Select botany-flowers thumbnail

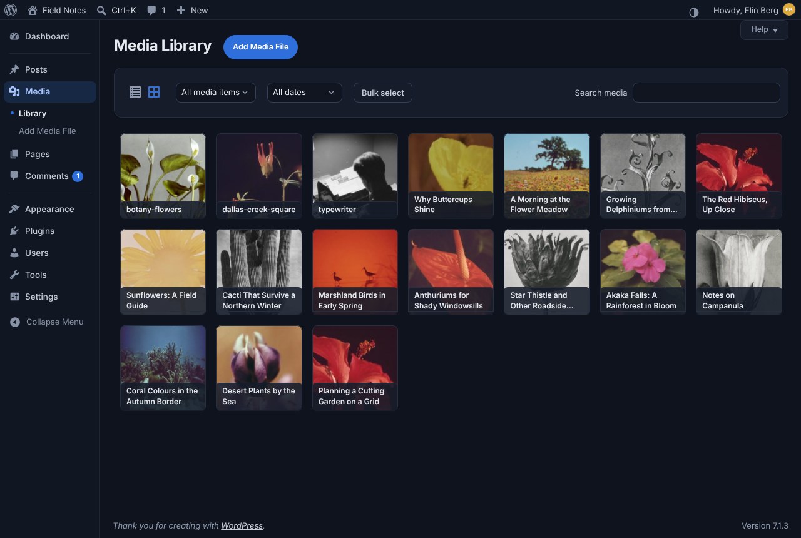[163, 175]
